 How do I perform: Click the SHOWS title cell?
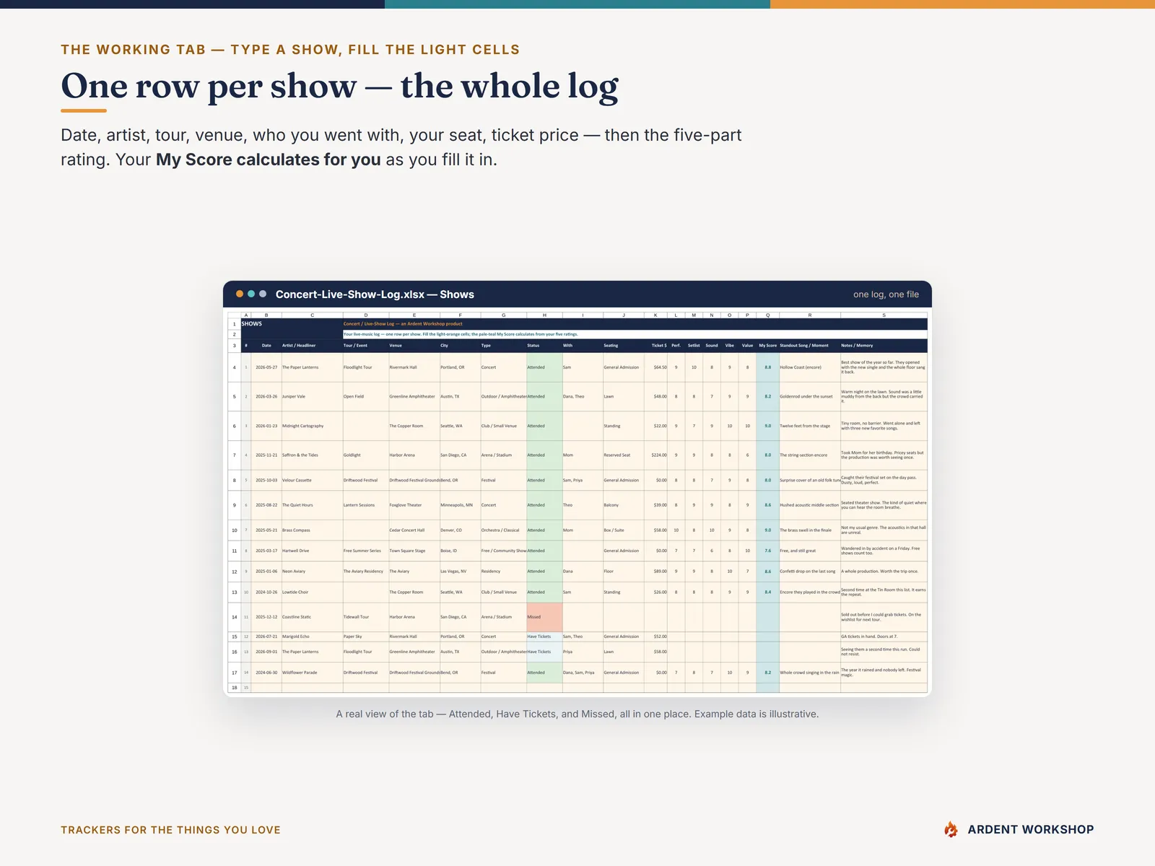[x=292, y=324]
